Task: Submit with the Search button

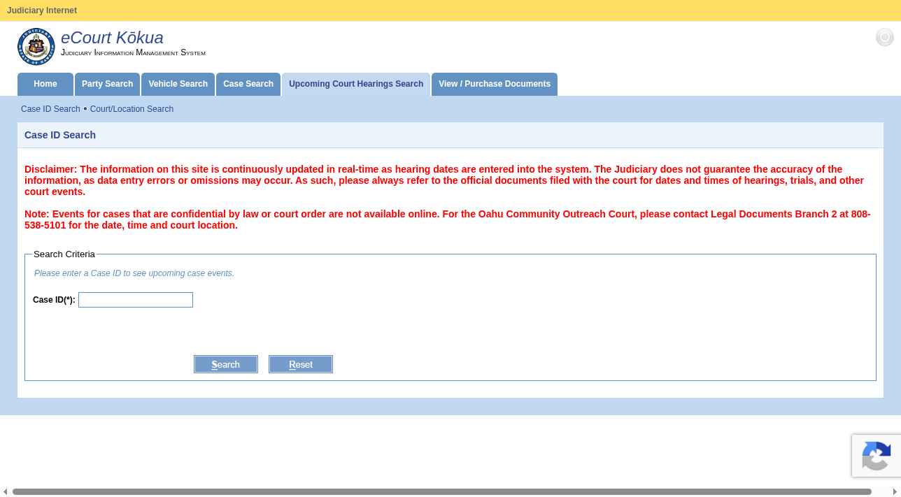Action: (226, 364)
